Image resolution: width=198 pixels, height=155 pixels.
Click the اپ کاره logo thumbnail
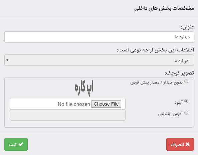[84, 88]
